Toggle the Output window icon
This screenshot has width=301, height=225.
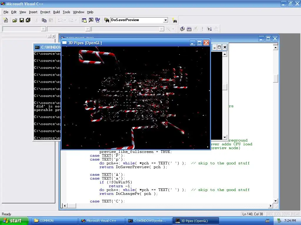(91, 20)
